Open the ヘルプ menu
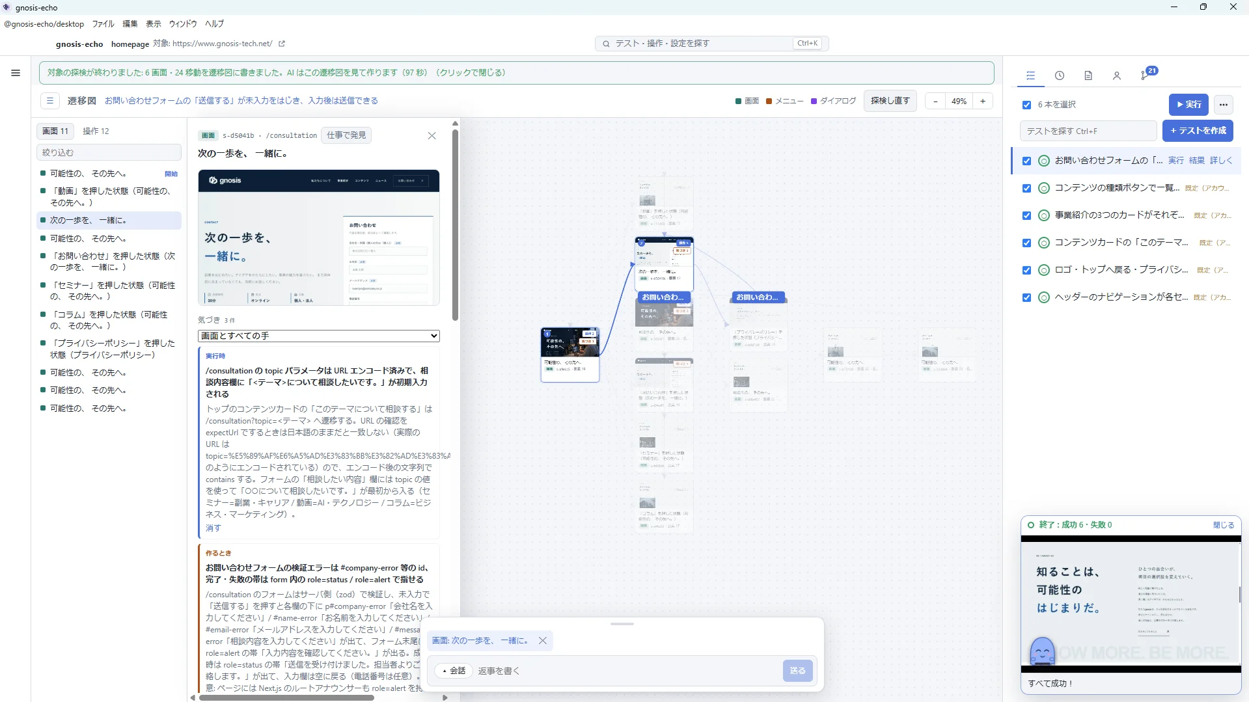This screenshot has width=1249, height=702. pyautogui.click(x=214, y=24)
